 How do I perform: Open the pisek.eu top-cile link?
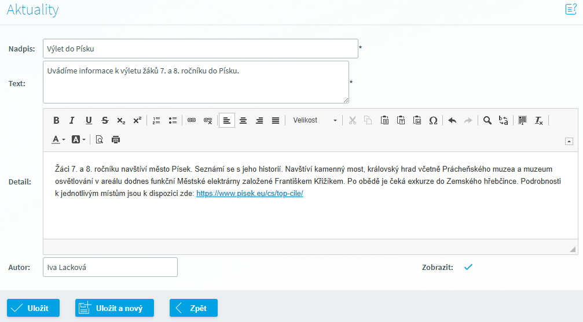click(250, 194)
